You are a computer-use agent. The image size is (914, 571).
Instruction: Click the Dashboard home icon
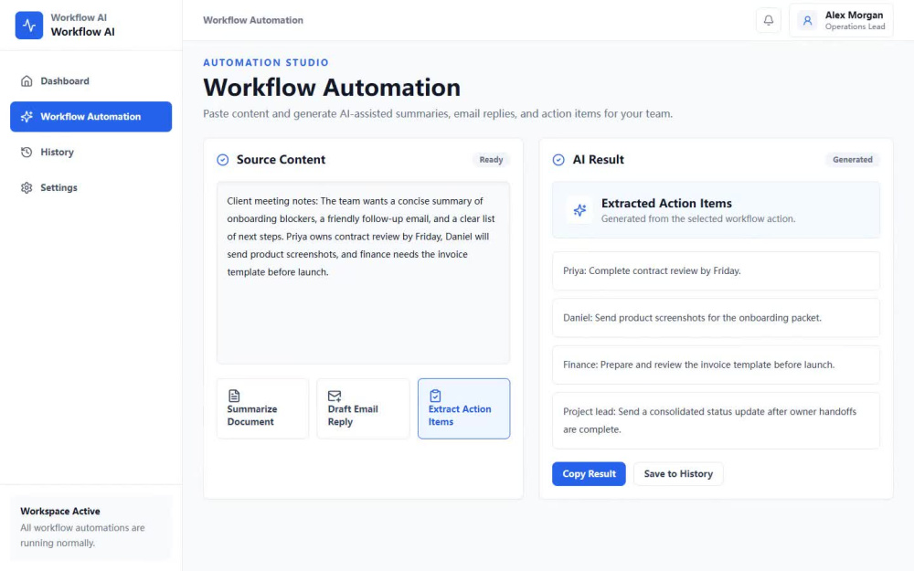coord(27,81)
